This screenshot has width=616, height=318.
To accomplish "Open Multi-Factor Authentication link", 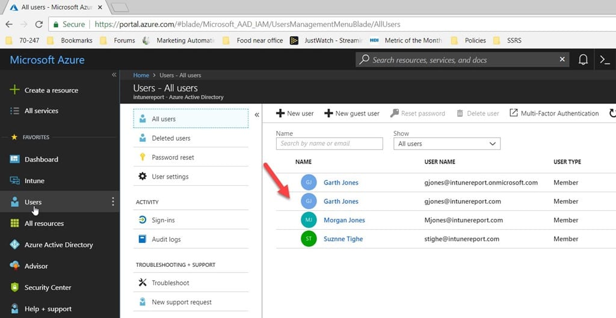I will 554,114.
